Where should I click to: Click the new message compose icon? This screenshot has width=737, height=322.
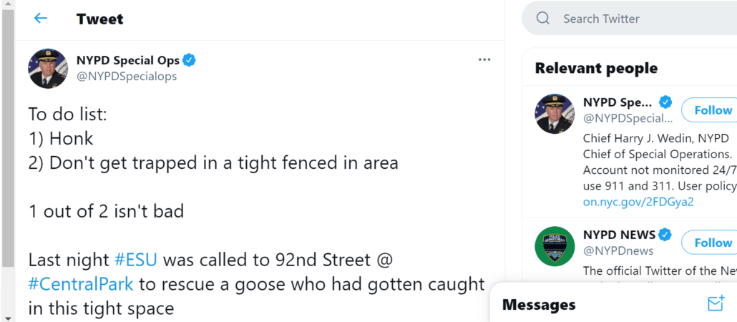click(x=715, y=304)
